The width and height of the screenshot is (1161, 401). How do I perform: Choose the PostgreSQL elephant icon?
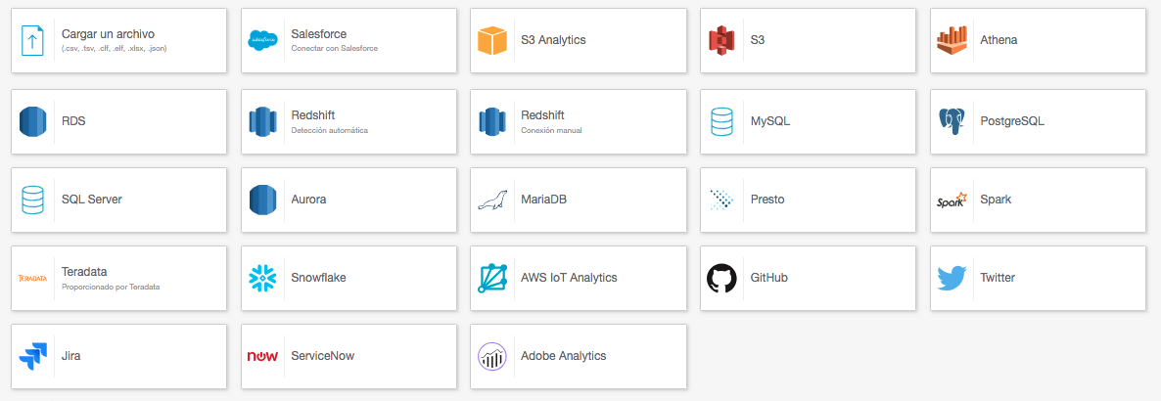(952, 121)
